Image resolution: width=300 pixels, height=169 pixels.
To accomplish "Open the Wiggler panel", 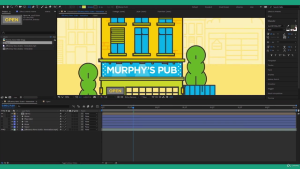I will [x=271, y=89].
